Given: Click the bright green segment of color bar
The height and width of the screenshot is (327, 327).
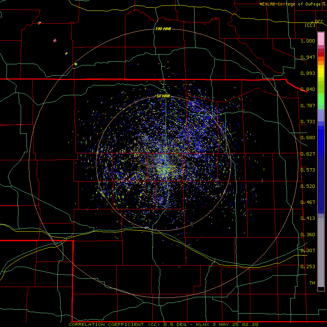Looking at the screenshot, I should click(x=321, y=99).
